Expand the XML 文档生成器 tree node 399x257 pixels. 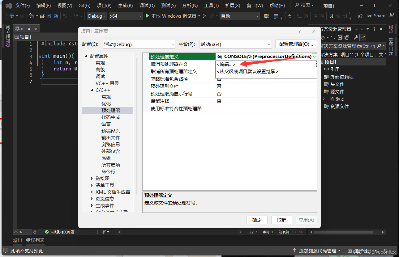(x=92, y=192)
